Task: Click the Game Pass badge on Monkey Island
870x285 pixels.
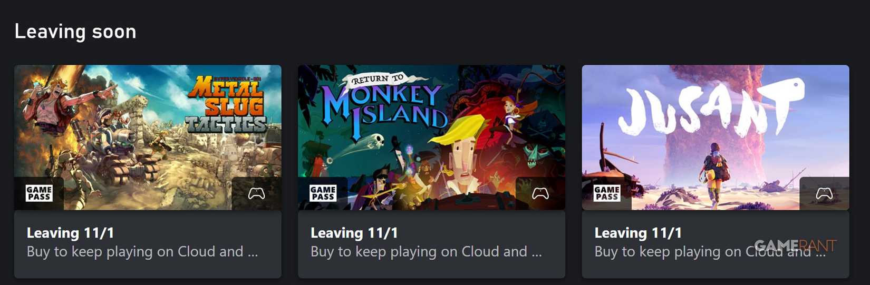Action: point(323,193)
